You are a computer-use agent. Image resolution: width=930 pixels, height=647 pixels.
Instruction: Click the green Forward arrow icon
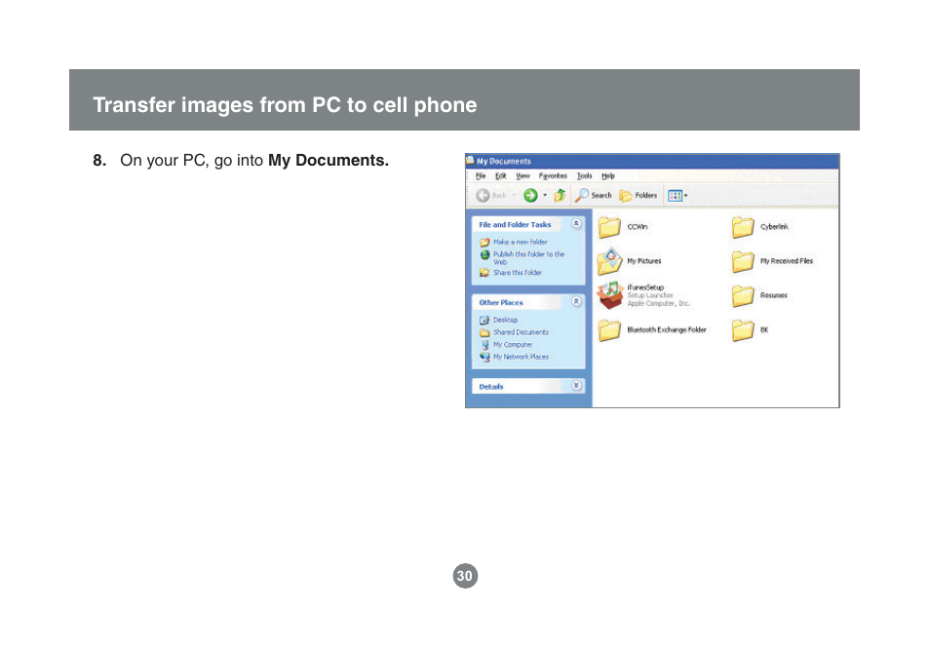(530, 195)
